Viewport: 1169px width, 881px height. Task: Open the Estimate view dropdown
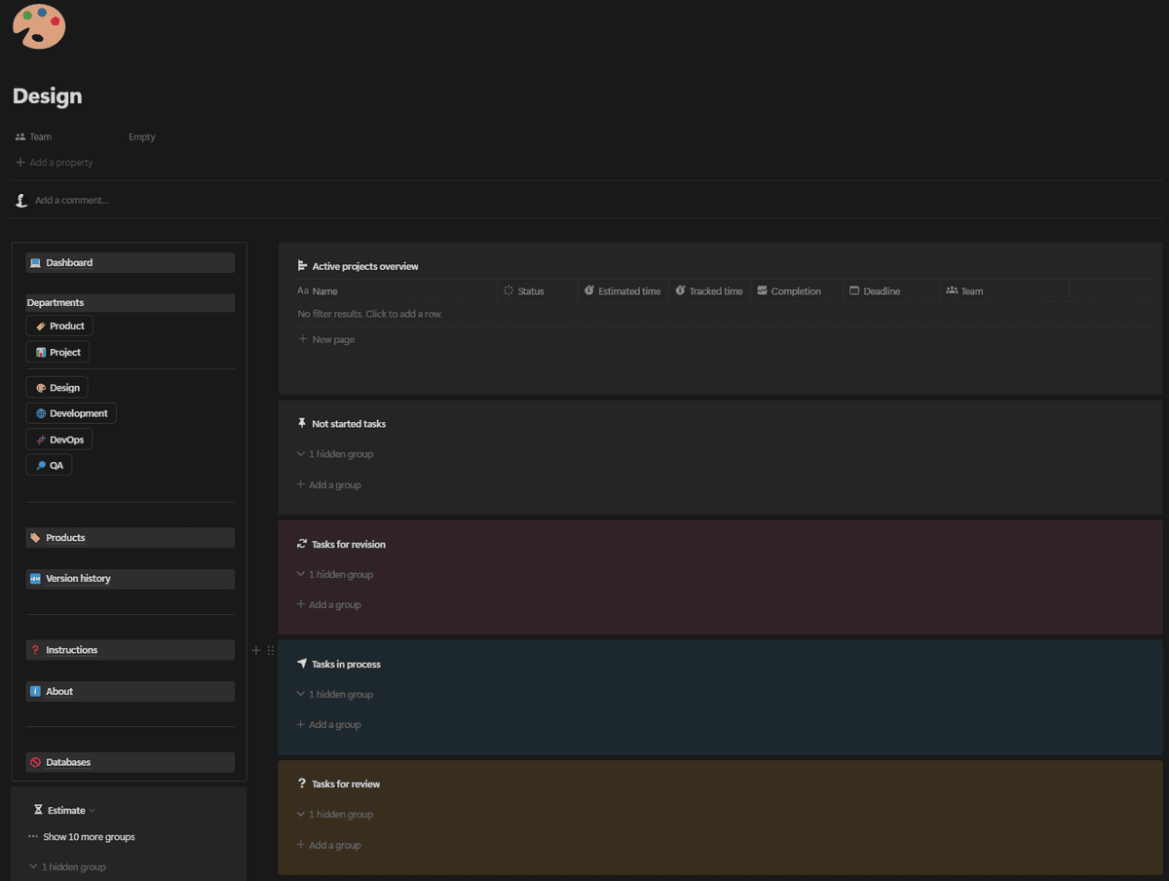[66, 811]
